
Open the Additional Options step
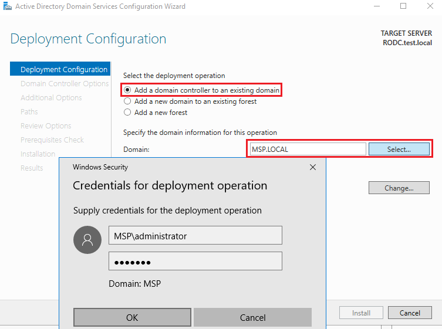tap(51, 98)
